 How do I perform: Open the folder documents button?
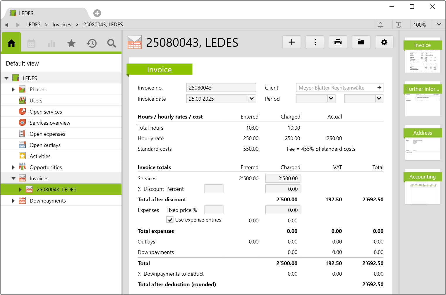coord(361,42)
